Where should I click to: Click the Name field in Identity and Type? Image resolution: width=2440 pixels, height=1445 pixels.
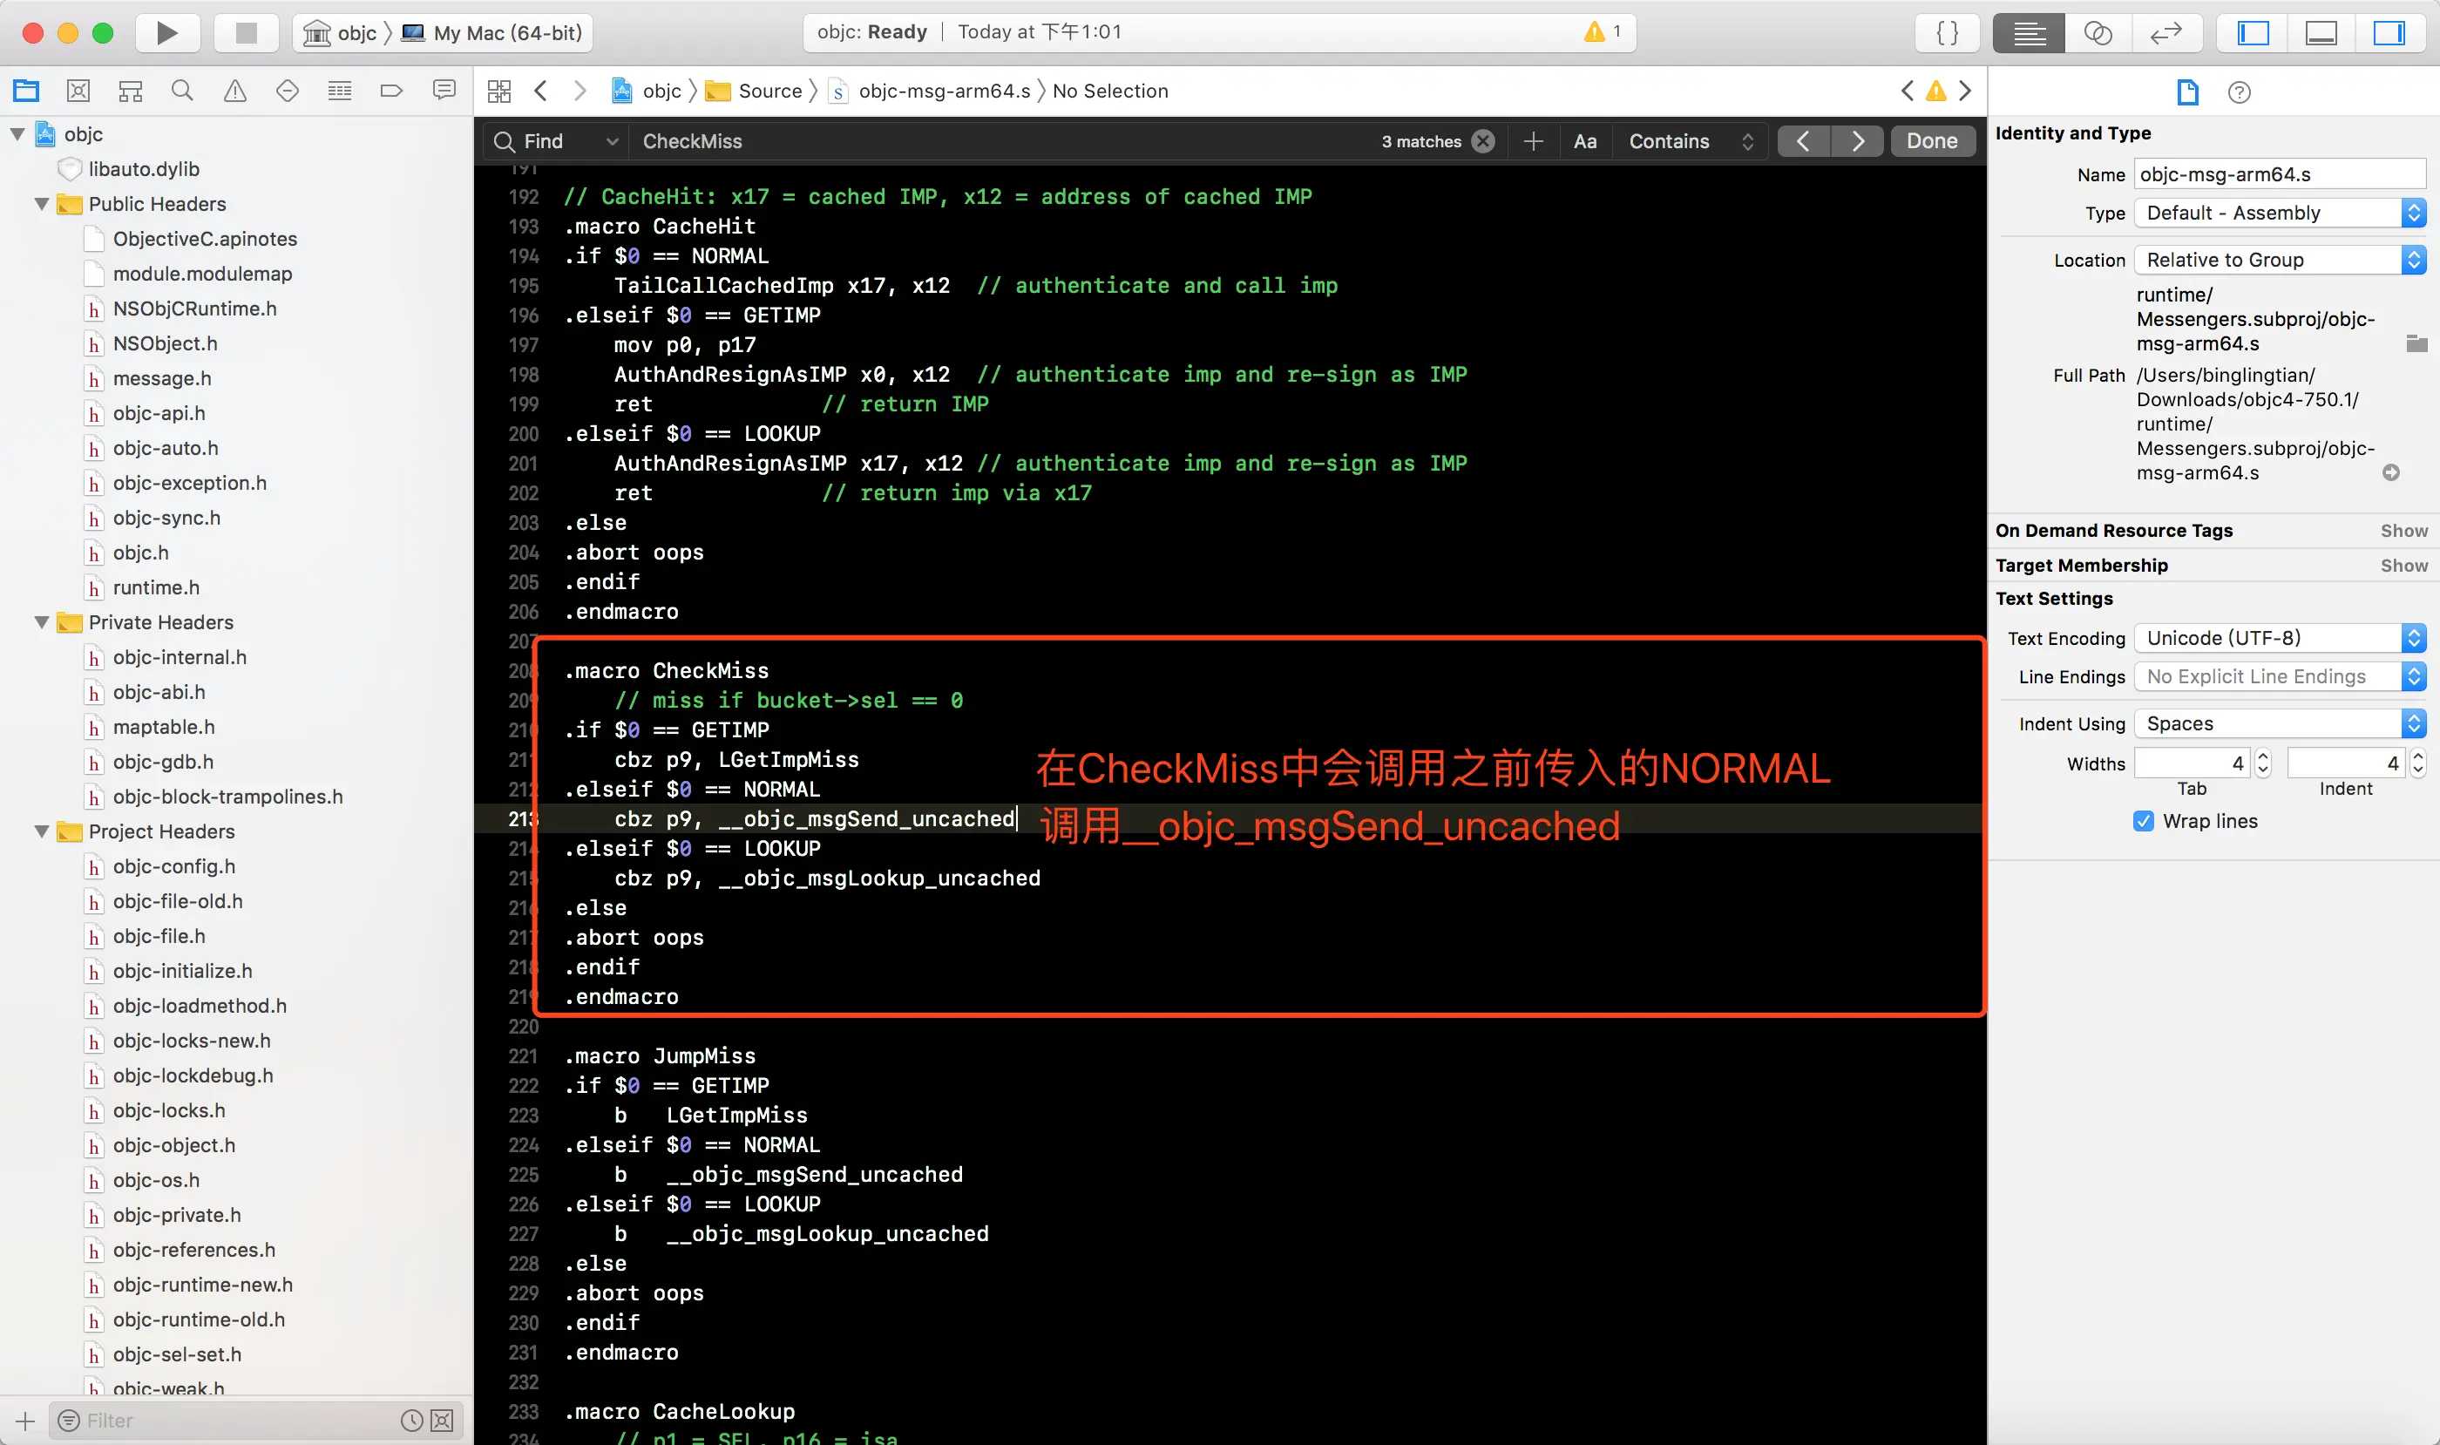coord(2279,174)
